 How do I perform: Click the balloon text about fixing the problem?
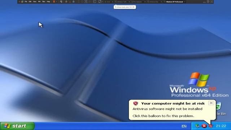pos(164,116)
